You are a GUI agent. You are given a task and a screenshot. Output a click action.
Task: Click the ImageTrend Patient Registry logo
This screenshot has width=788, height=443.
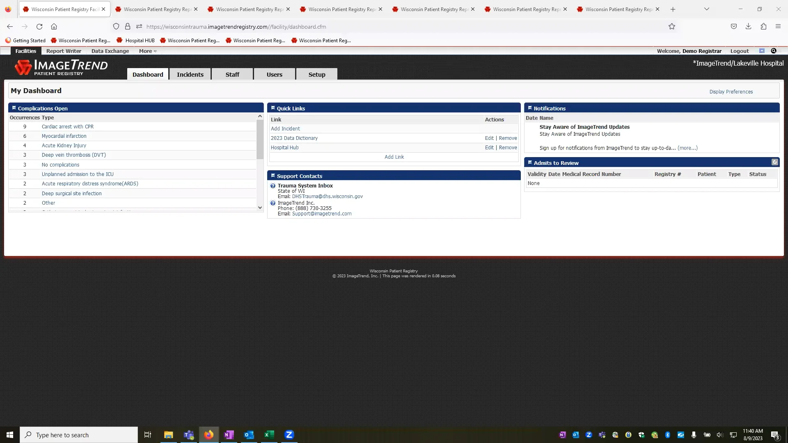(x=61, y=67)
